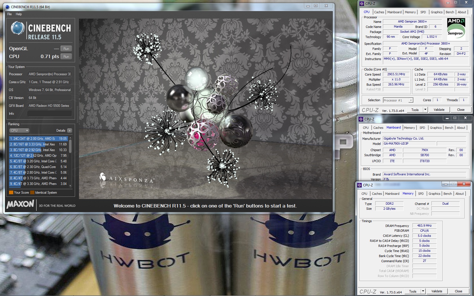This screenshot has height=296, width=474.
Task: Open the File menu in Cinebench
Action: point(9,14)
